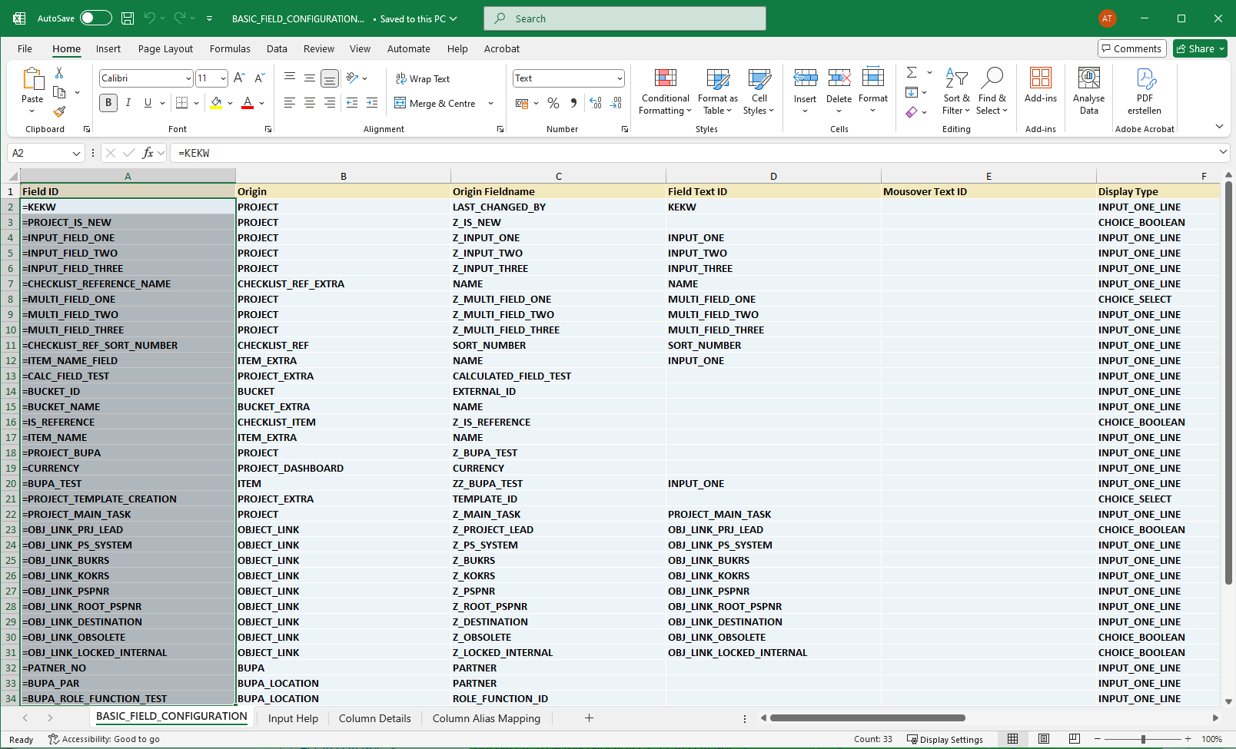Click the Insert Function fx icon

point(148,153)
